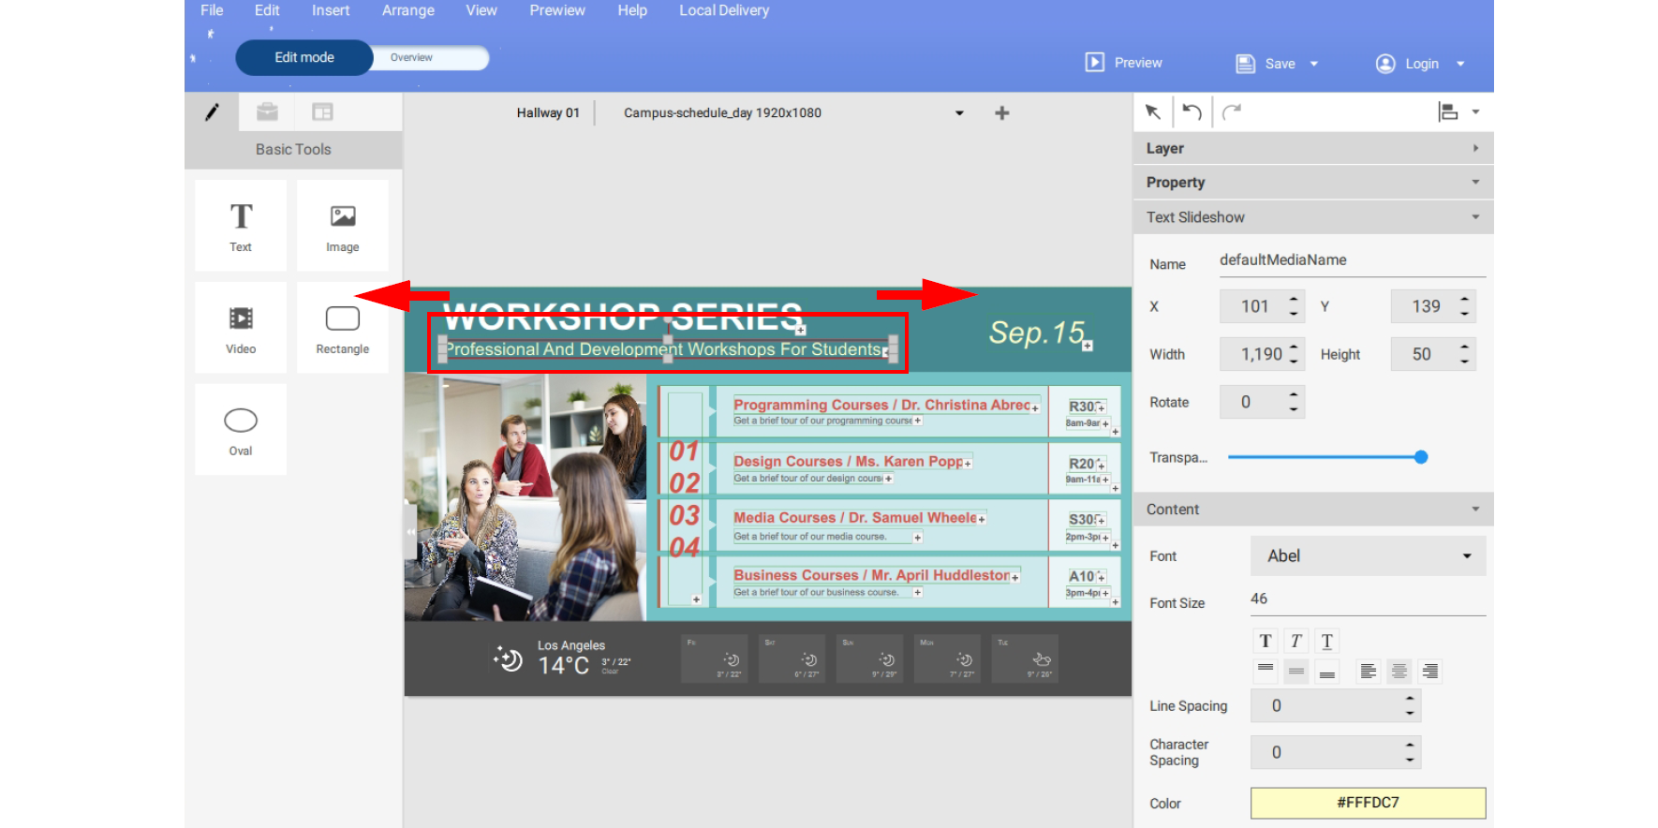Image resolution: width=1658 pixels, height=828 pixels.
Task: Select the Rectangle shape tool
Action: tap(342, 328)
